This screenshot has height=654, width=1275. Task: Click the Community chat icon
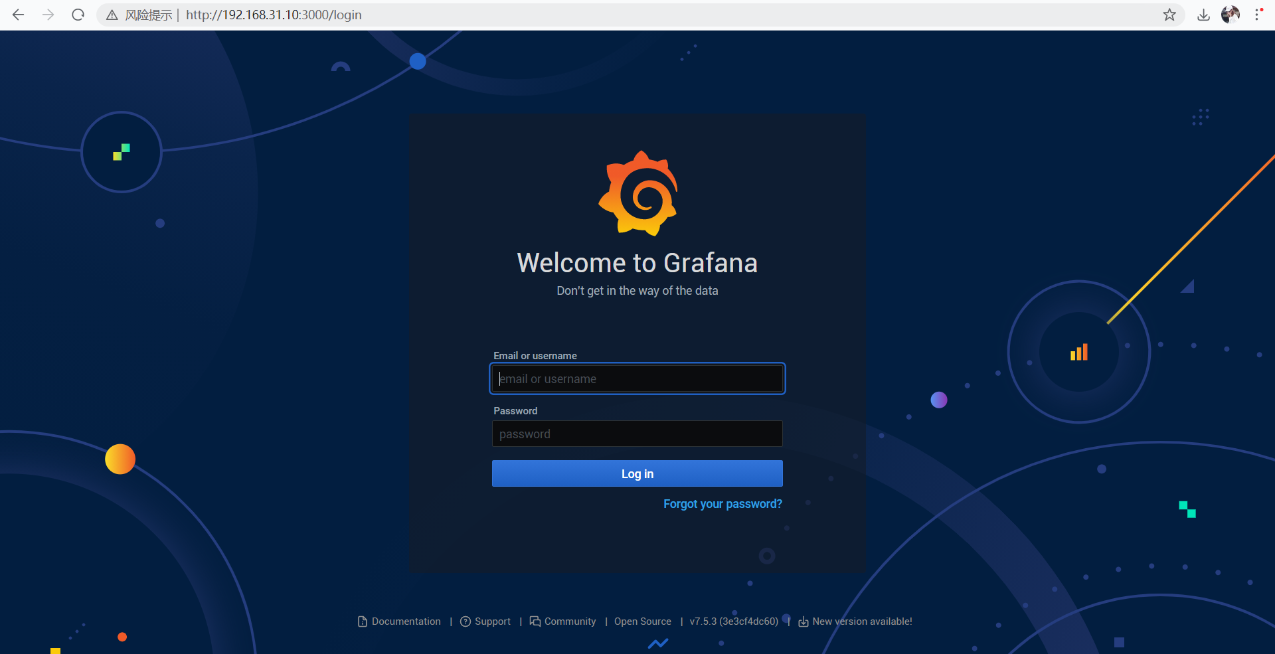[535, 621]
